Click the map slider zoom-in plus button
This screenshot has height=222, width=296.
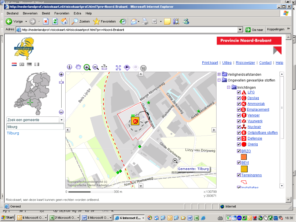tap(61, 74)
